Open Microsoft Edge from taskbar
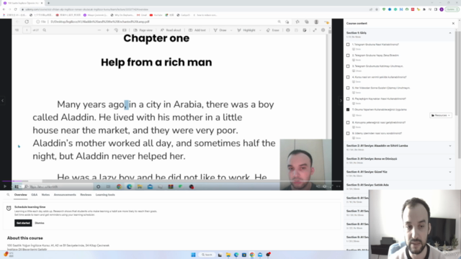Screen dimensions: 461x259 click(236, 255)
